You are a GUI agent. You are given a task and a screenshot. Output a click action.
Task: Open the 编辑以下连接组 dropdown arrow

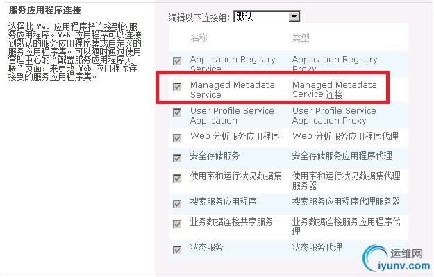[x=294, y=17]
